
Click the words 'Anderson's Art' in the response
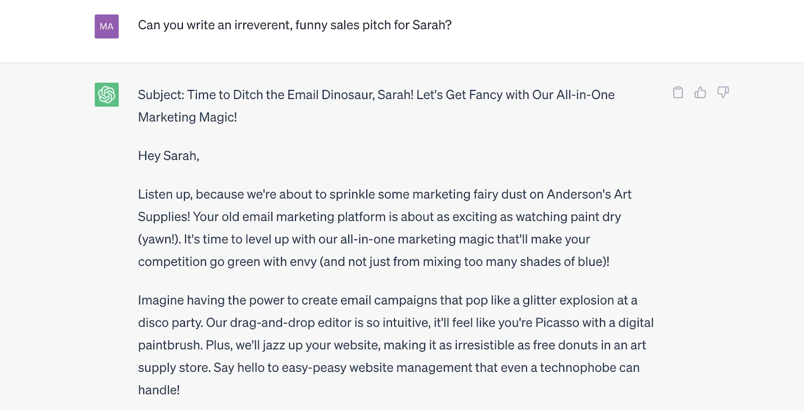coord(589,194)
